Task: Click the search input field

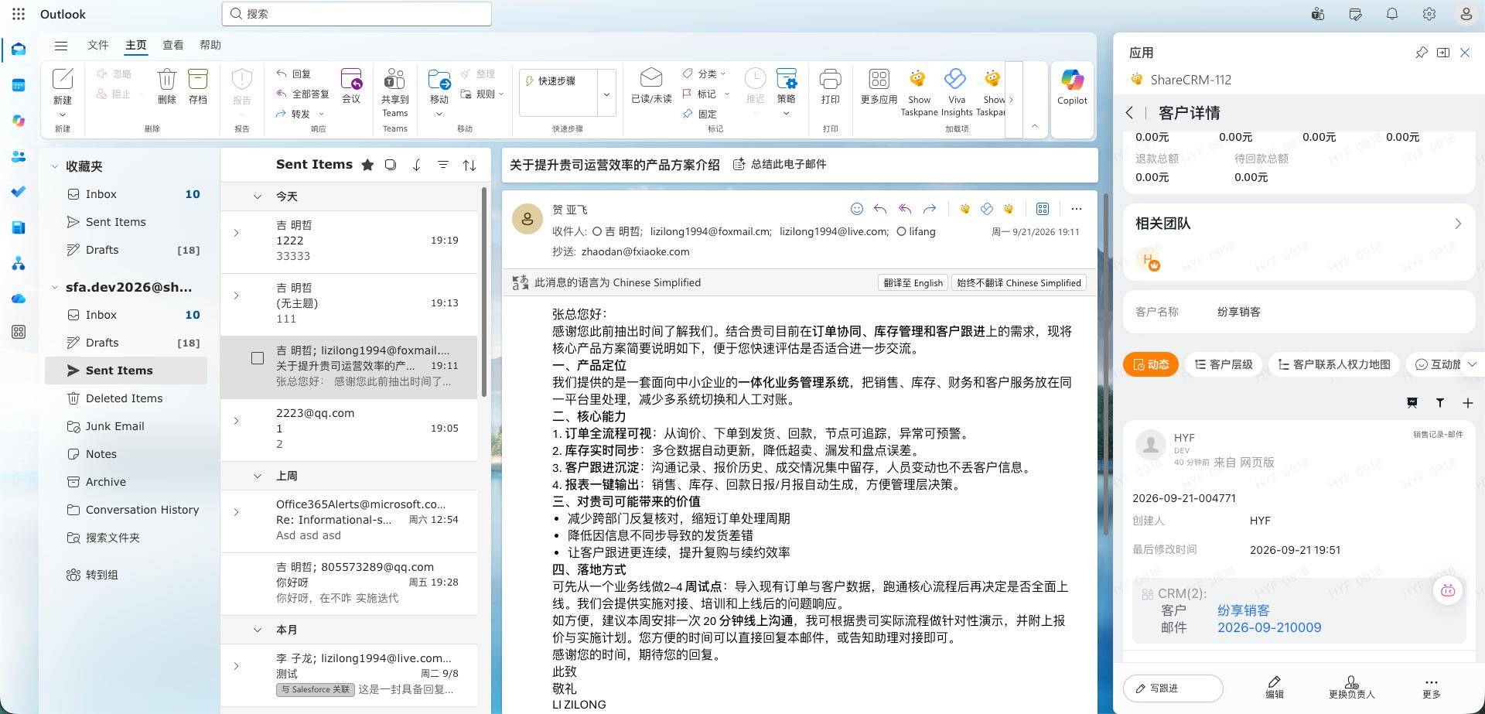Action: click(x=357, y=14)
